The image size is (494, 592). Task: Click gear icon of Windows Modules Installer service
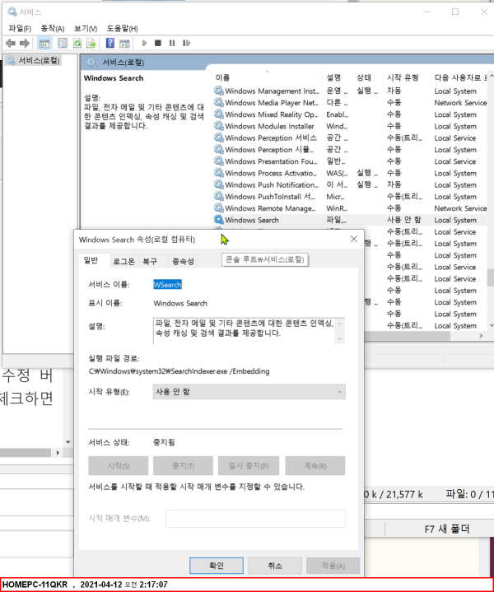pyautogui.click(x=219, y=126)
